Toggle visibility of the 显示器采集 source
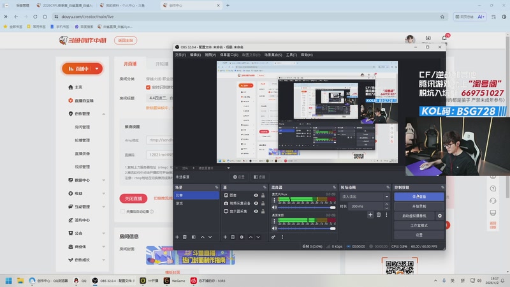The width and height of the screenshot is (510, 287). point(256,212)
